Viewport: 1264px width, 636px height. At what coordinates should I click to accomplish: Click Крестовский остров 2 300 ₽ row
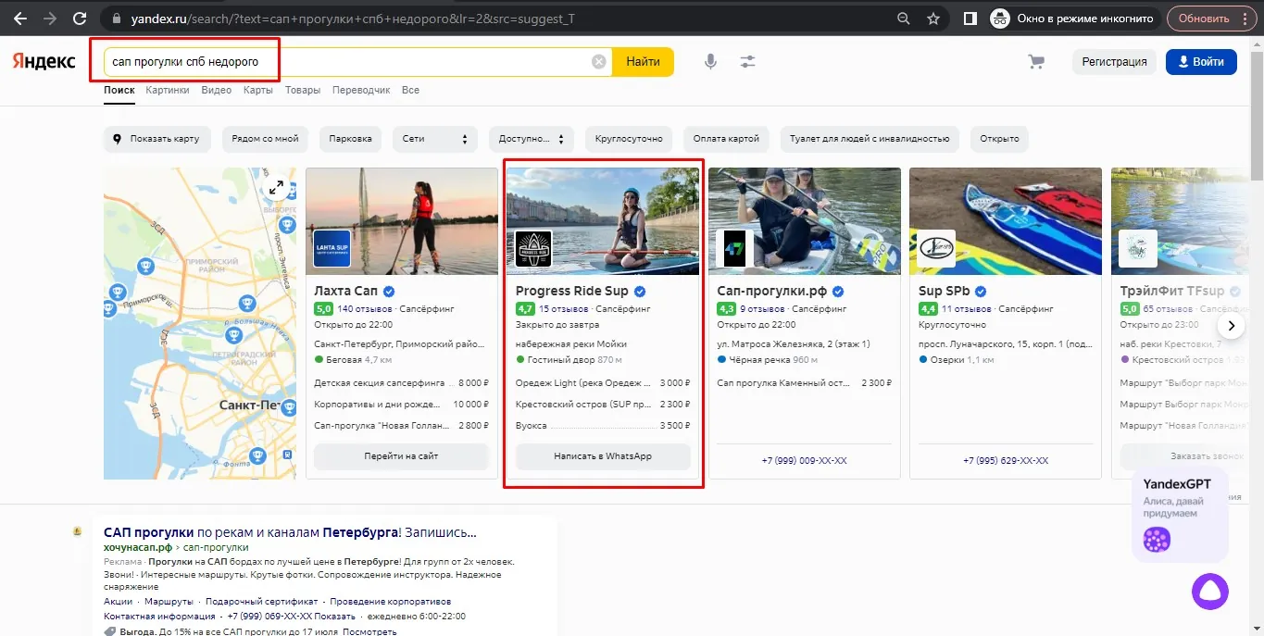click(603, 404)
